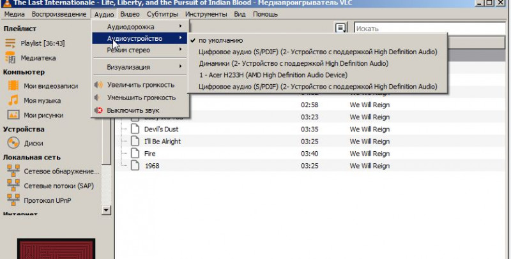Open Протокол UPnP entry
Screen dimensions: 511x259
coord(47,200)
